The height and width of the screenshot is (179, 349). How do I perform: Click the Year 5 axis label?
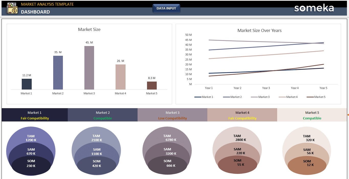click(x=323, y=88)
